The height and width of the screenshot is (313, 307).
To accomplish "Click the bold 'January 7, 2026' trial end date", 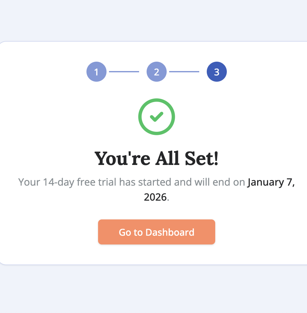I will (x=271, y=182).
